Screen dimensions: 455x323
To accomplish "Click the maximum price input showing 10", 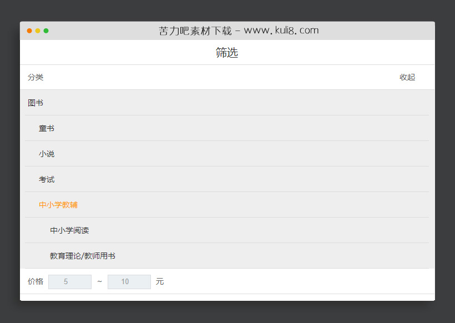I will [x=129, y=281].
